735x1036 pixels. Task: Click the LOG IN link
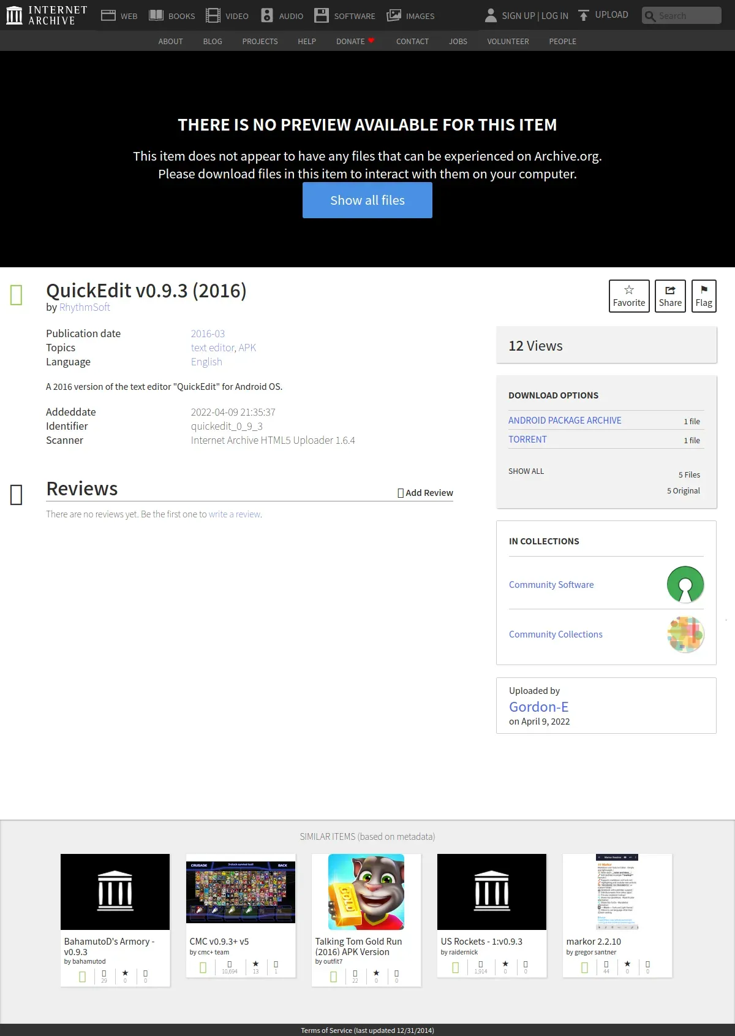(x=554, y=15)
